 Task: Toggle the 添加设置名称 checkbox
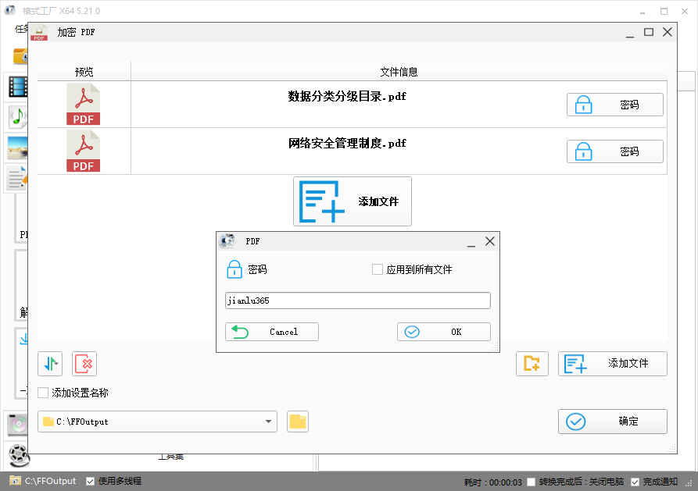click(43, 393)
